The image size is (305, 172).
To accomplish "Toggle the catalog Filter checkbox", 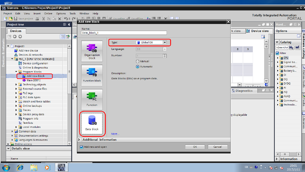I will pos(278,53).
